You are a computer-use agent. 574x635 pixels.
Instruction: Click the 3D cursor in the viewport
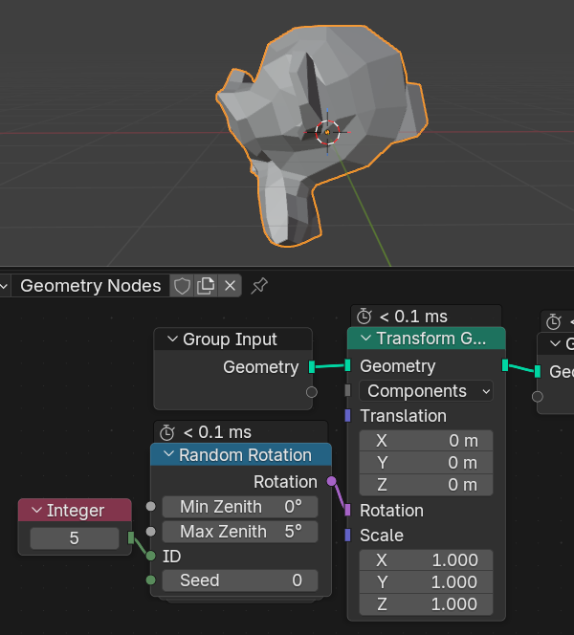coord(327,132)
